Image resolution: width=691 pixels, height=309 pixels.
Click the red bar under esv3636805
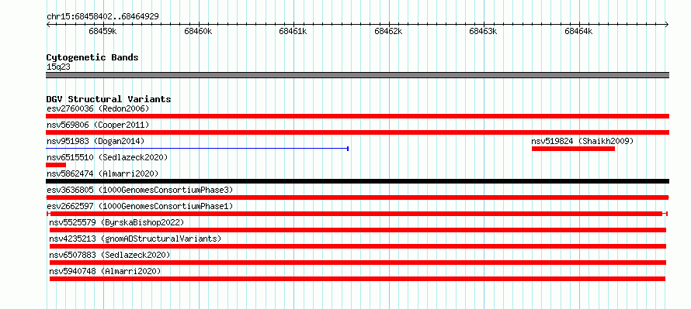tap(357, 197)
